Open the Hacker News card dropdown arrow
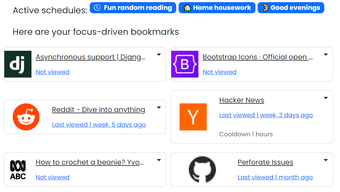Image resolution: width=340 pixels, height=192 pixels. click(326, 98)
